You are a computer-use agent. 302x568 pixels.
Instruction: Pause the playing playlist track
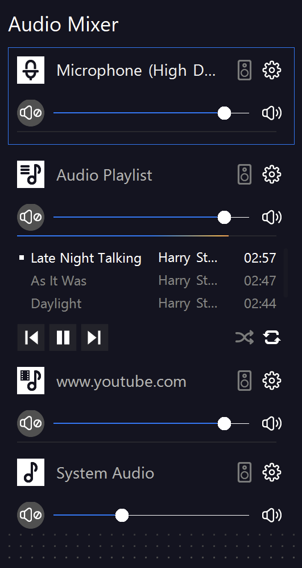point(63,338)
